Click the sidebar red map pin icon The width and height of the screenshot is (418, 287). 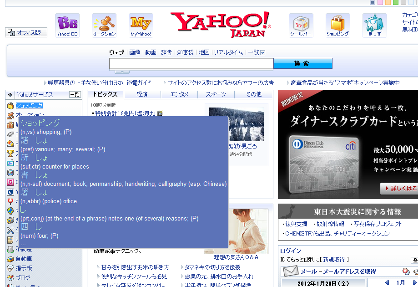[10, 201]
